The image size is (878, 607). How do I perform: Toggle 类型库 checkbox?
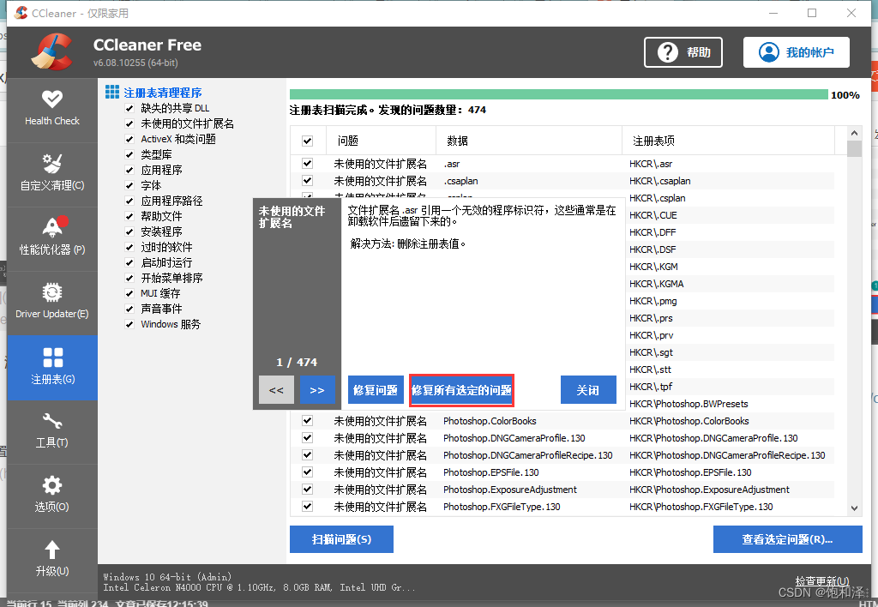pyautogui.click(x=129, y=154)
